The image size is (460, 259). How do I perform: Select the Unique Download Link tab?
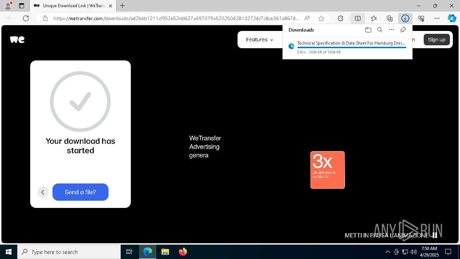point(73,6)
